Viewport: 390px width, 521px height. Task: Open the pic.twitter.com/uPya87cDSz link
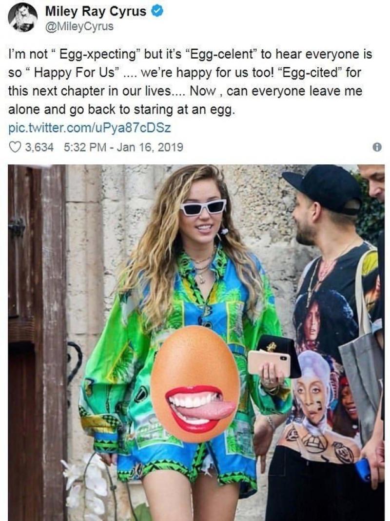[x=89, y=128]
